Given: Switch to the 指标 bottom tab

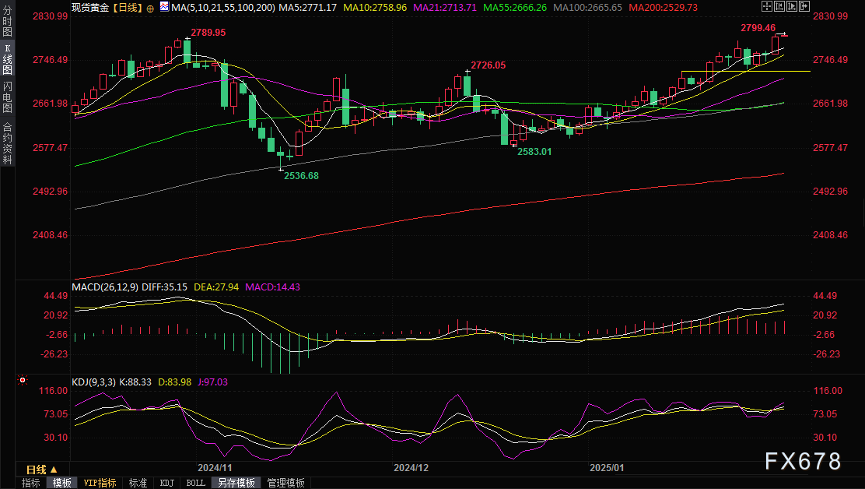Looking at the screenshot, I should coord(30,483).
